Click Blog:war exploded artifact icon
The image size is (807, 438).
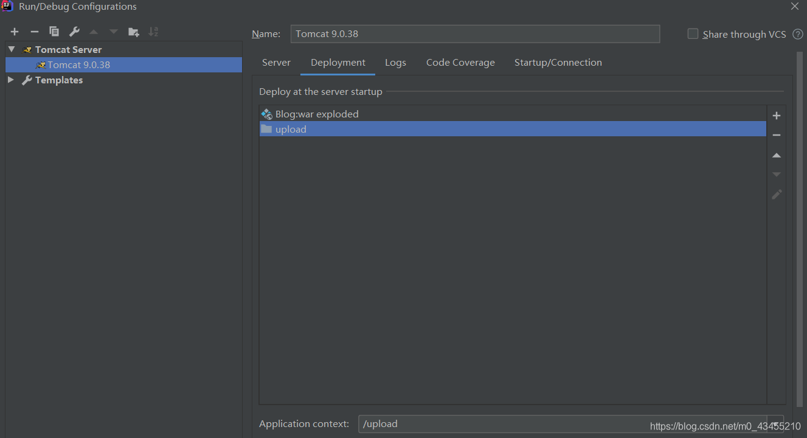[266, 114]
